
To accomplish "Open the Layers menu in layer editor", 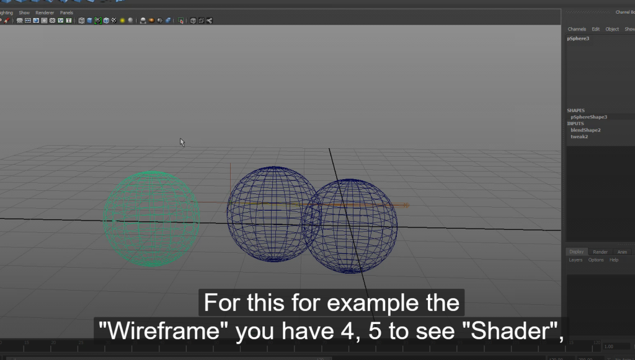I will [575, 260].
